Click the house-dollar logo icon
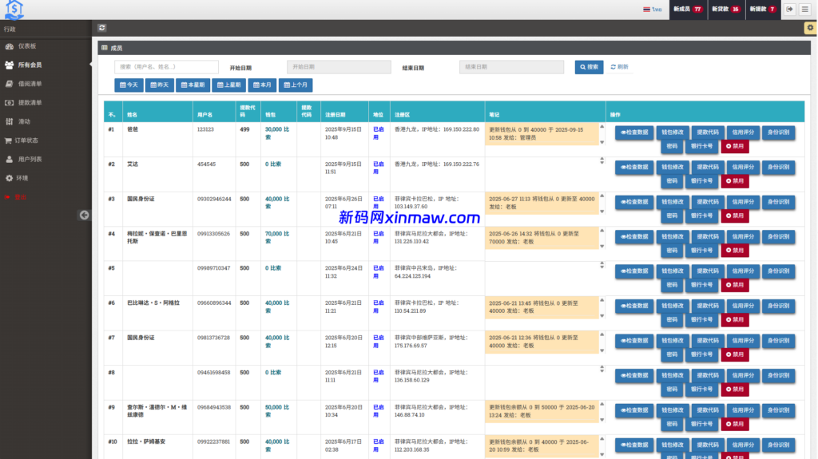The width and height of the screenshot is (818, 459). click(x=14, y=10)
